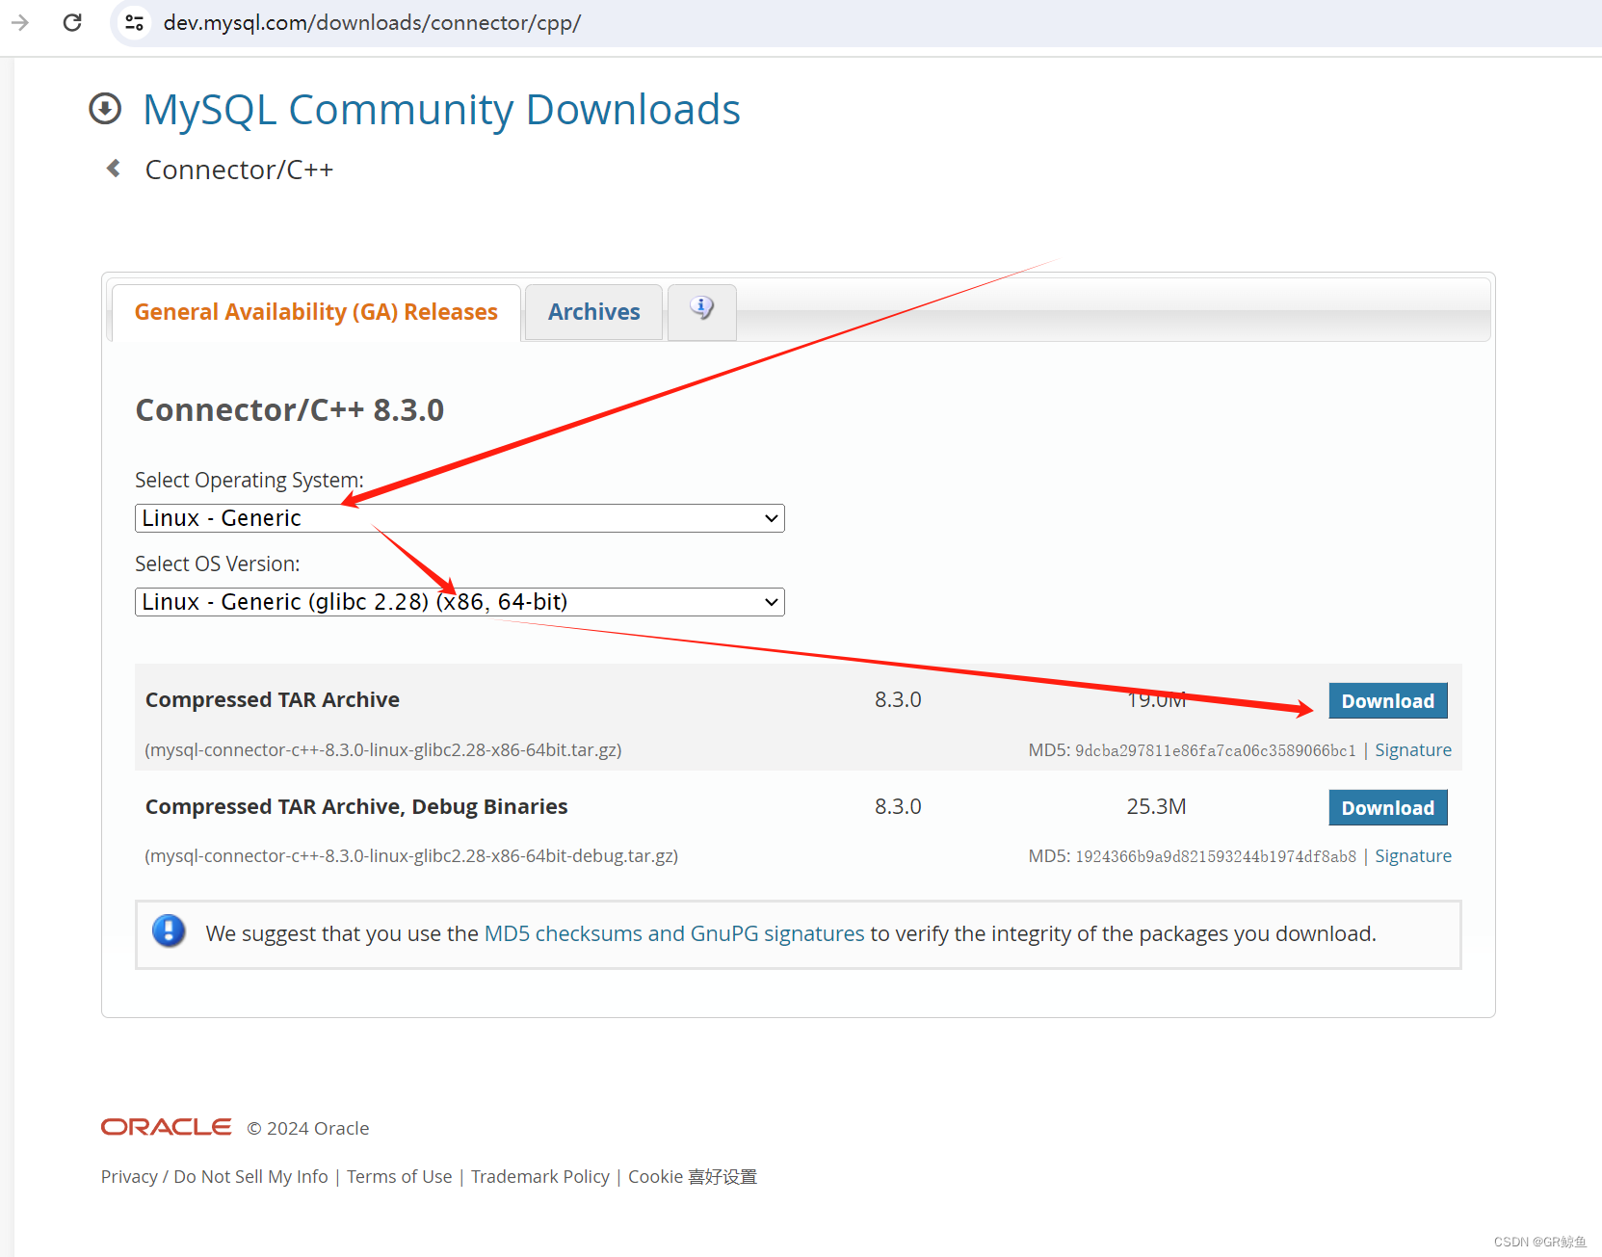Reload the page with refresh icon
The image size is (1602, 1257).
72,22
